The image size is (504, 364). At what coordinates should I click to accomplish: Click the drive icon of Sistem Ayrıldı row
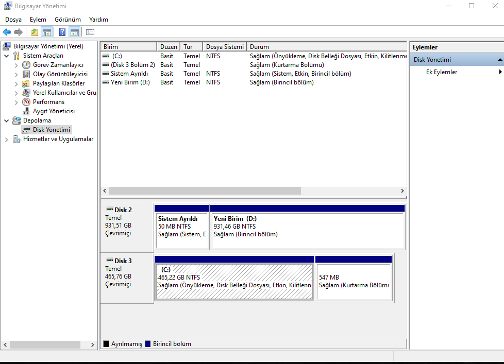[106, 74]
